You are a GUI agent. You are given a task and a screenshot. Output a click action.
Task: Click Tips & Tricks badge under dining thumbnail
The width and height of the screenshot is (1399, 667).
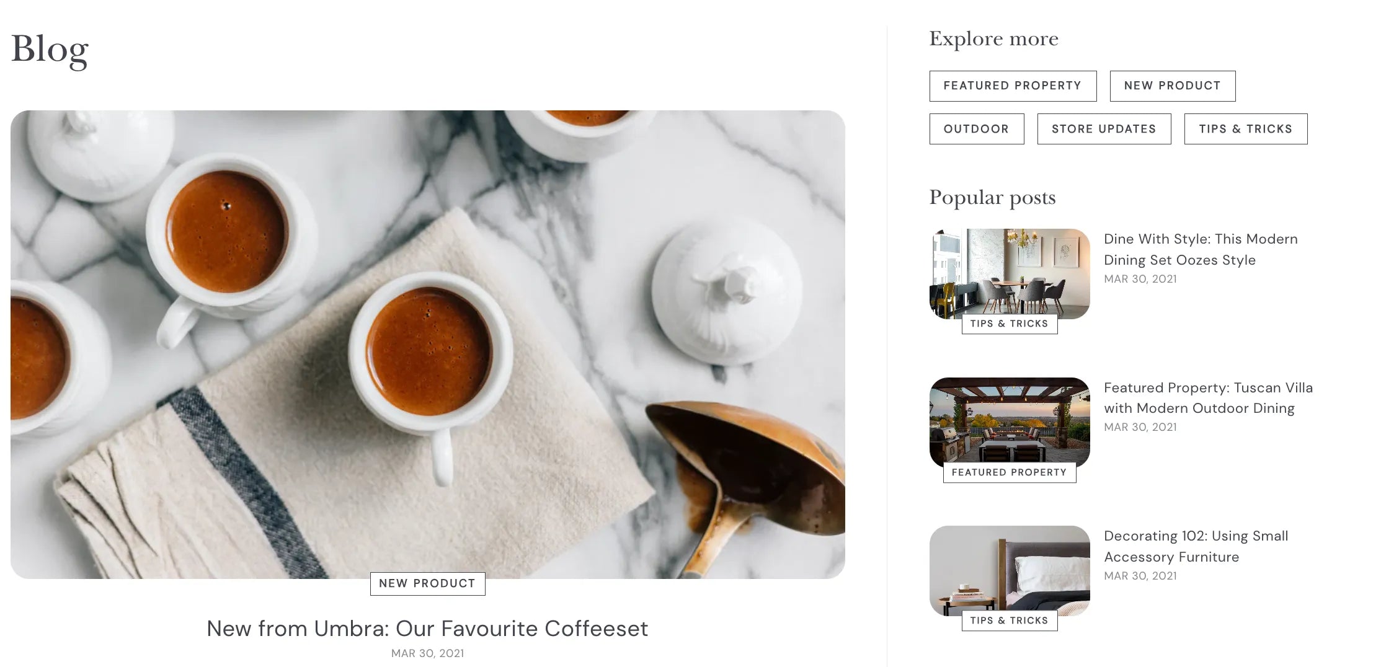[1010, 324]
